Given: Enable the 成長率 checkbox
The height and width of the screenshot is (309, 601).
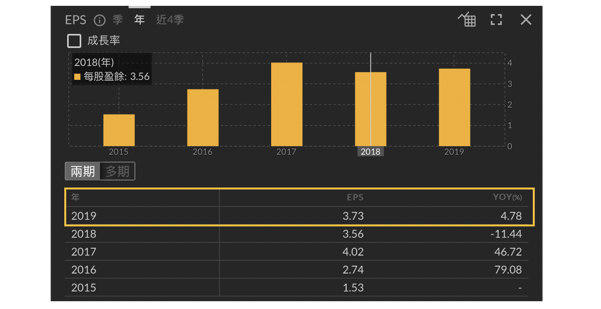Looking at the screenshot, I should click(74, 41).
